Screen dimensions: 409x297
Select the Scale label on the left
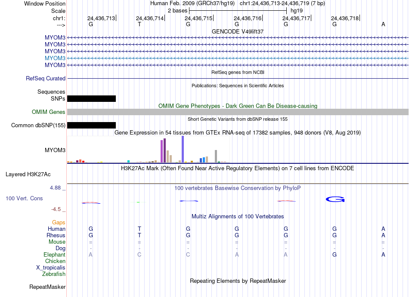tap(58, 11)
